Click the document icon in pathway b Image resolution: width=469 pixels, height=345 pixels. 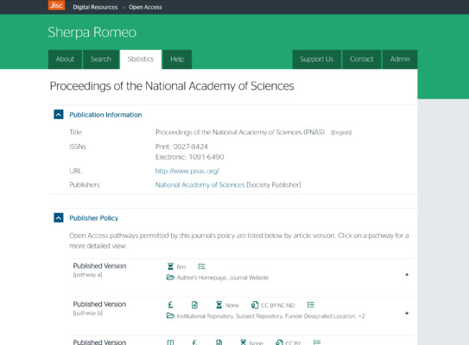pyautogui.click(x=194, y=305)
